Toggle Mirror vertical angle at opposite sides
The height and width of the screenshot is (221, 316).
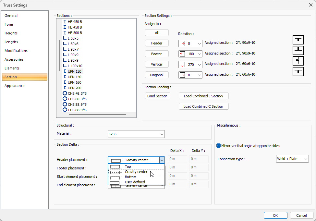[x=219, y=146]
